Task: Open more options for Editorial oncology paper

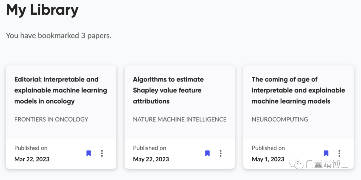Action: click(x=102, y=153)
